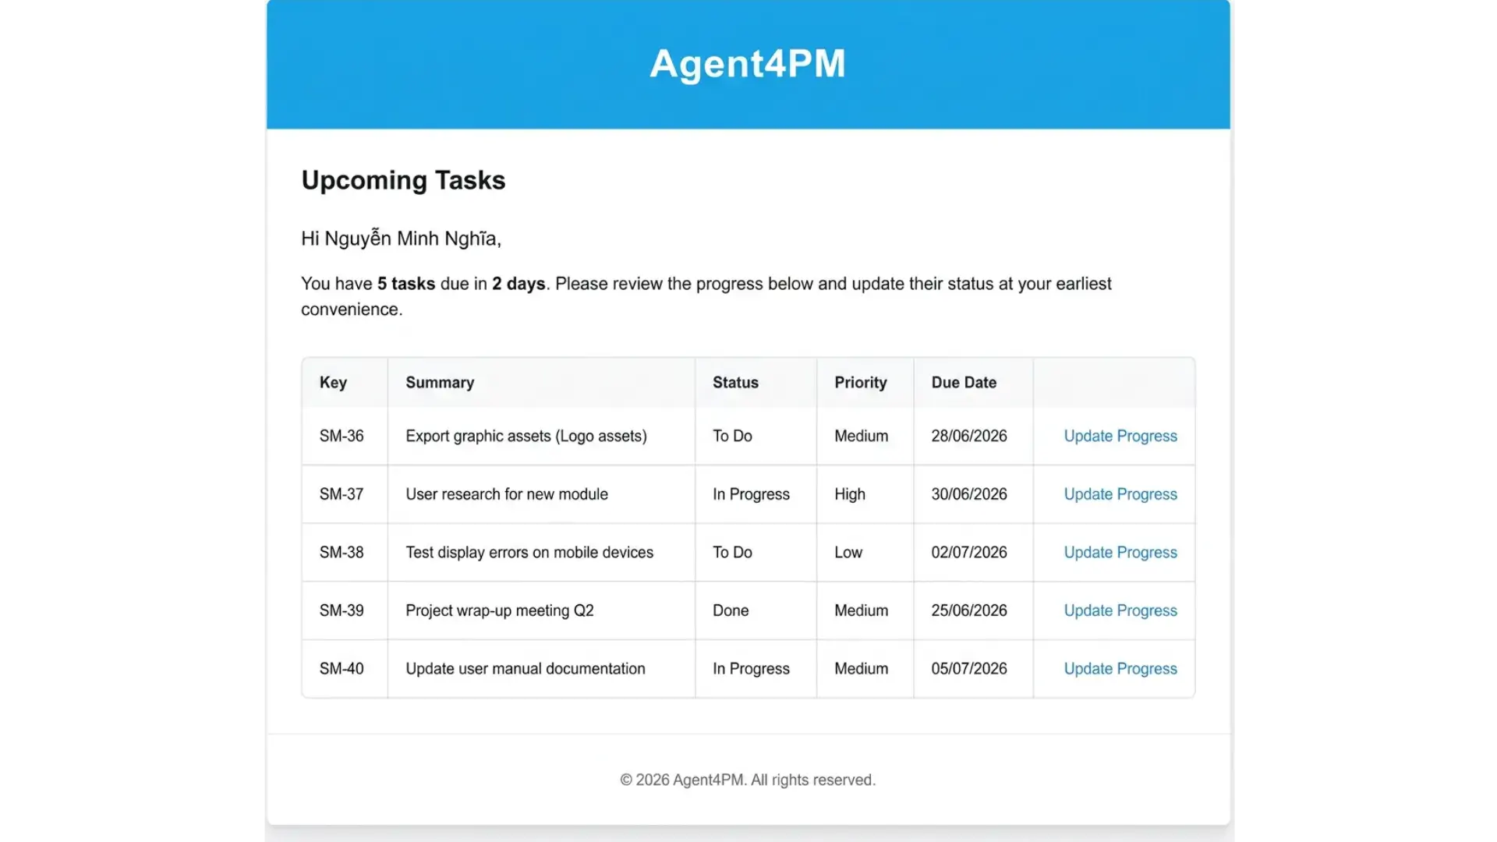Click the Done status of SM-39
1497x842 pixels.
(x=731, y=610)
